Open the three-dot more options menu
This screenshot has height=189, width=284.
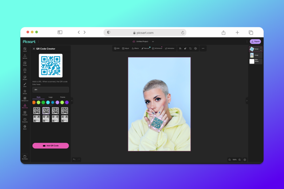[x=203, y=48]
